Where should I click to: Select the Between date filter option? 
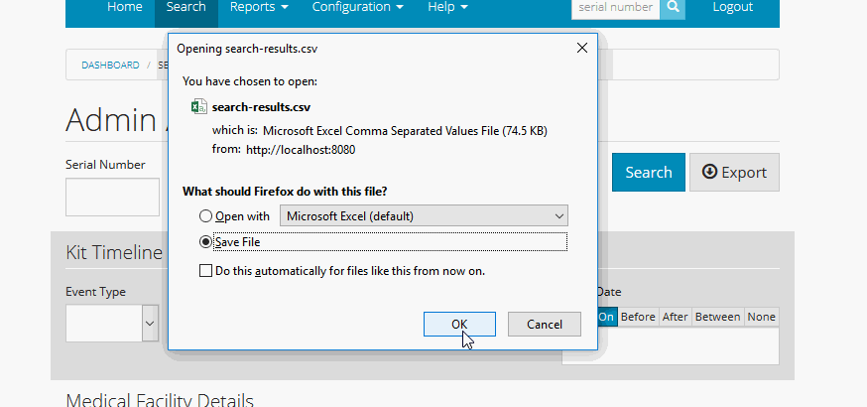pos(717,317)
